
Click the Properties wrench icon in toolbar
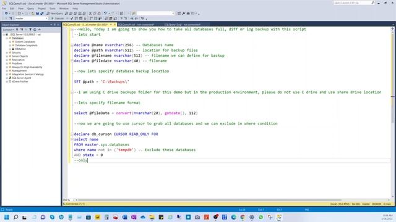pyautogui.click(x=184, y=14)
